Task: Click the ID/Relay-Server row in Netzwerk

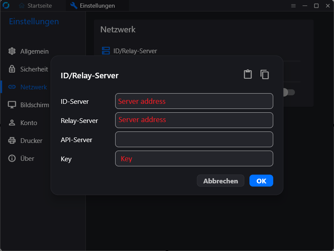Action: [201, 51]
